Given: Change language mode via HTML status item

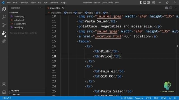Looking at the screenshot, I should pos(164,98).
